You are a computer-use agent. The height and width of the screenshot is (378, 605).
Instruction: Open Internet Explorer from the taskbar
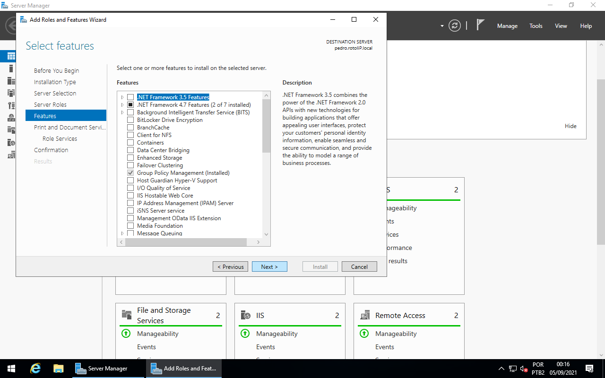click(x=35, y=369)
